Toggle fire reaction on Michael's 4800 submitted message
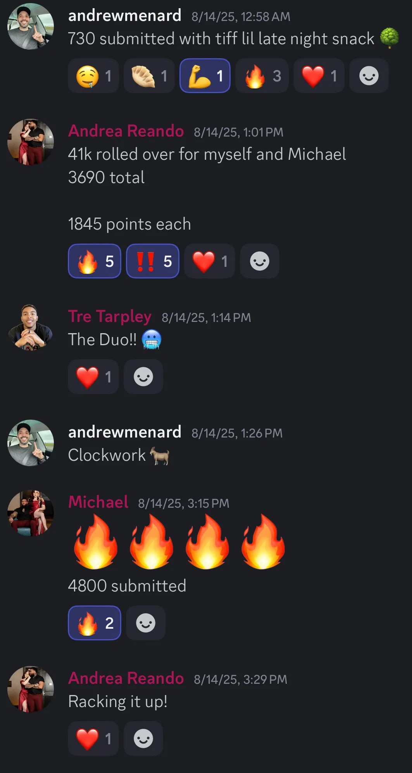The height and width of the screenshot is (773, 412). pos(95,623)
